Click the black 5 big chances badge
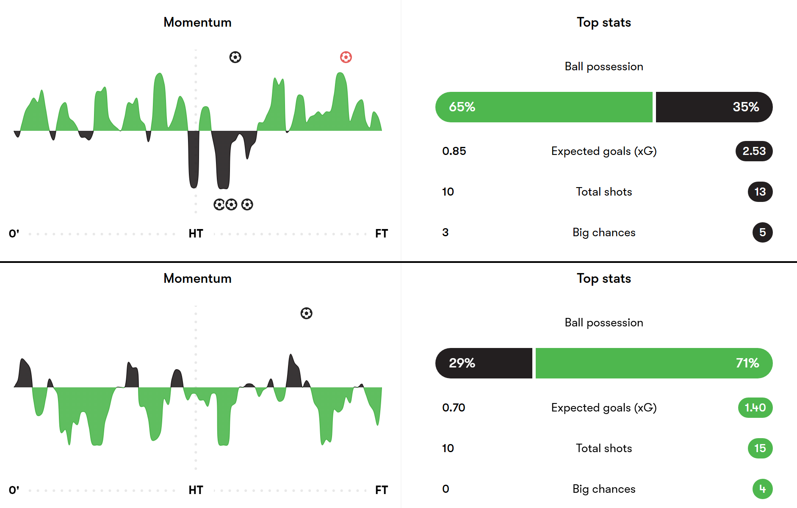 pyautogui.click(x=762, y=232)
